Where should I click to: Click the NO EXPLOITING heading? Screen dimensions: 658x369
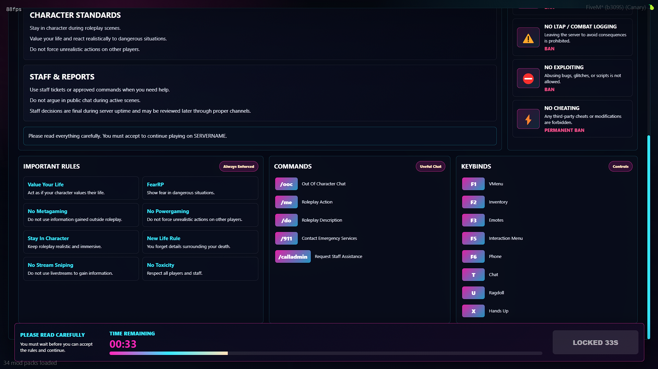(x=564, y=67)
